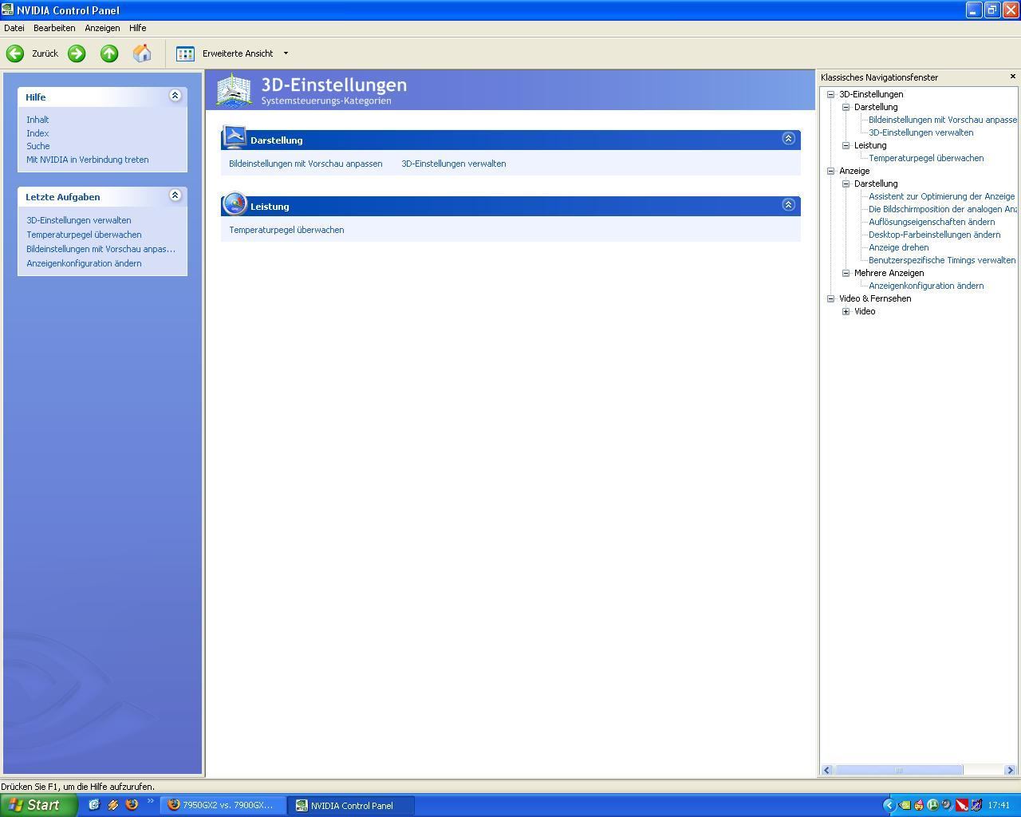Collapse the Anzeige tree node
The height and width of the screenshot is (817, 1021).
point(830,171)
